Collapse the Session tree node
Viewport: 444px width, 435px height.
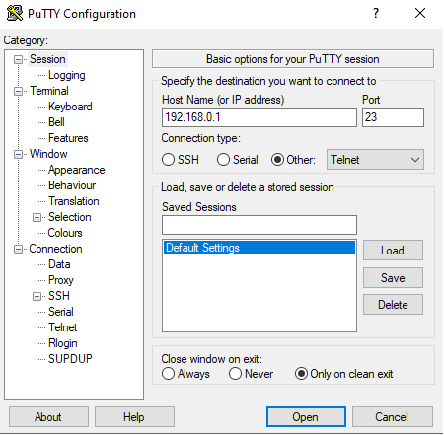pyautogui.click(x=18, y=60)
